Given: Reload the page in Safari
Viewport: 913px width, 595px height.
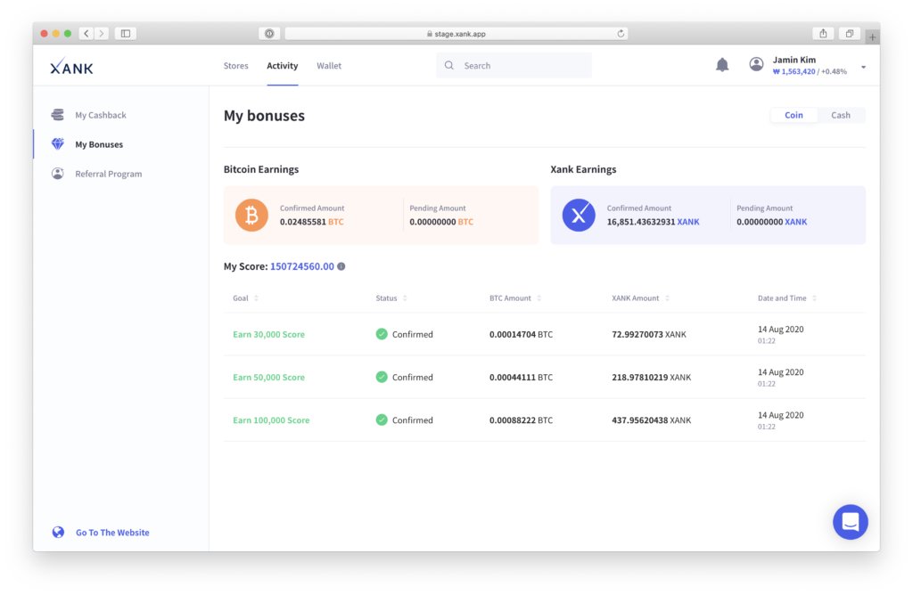Looking at the screenshot, I should pos(621,34).
